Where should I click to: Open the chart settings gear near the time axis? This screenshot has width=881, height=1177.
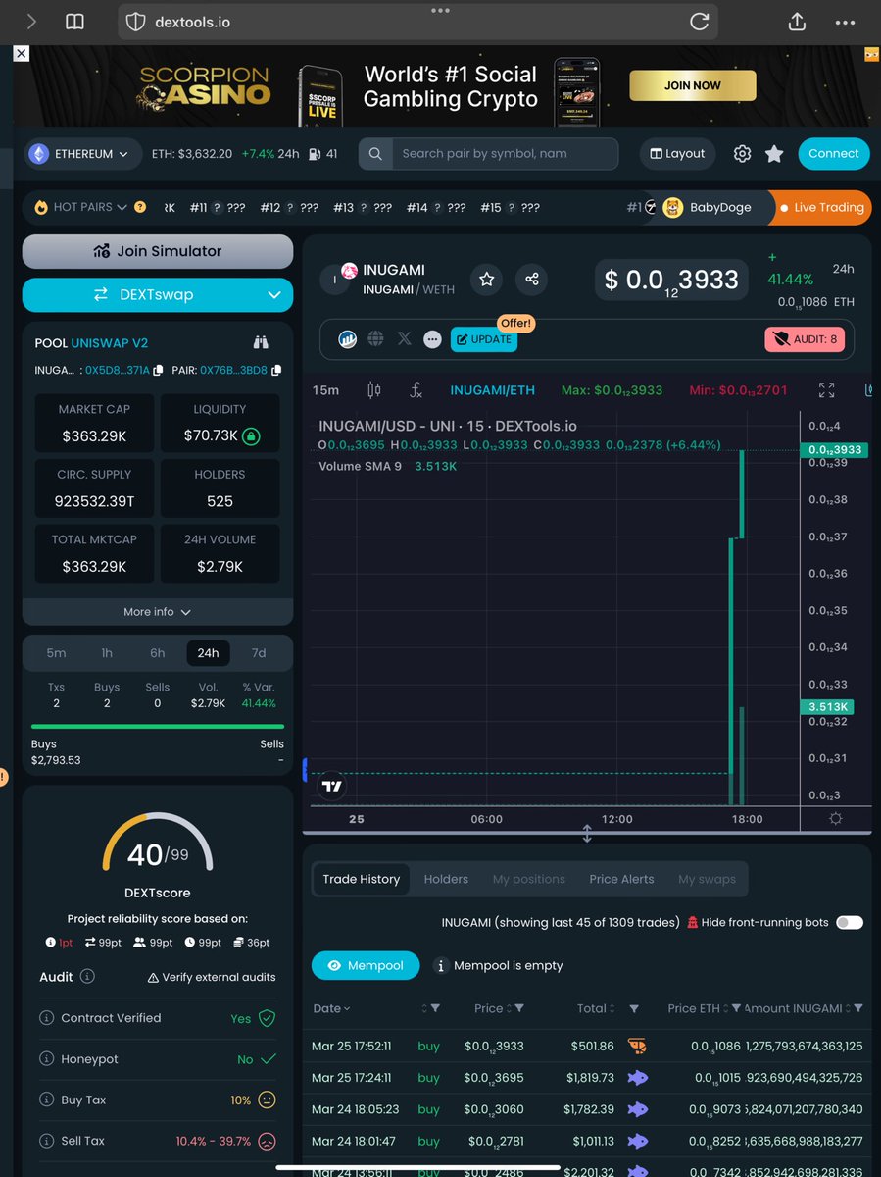coord(835,818)
